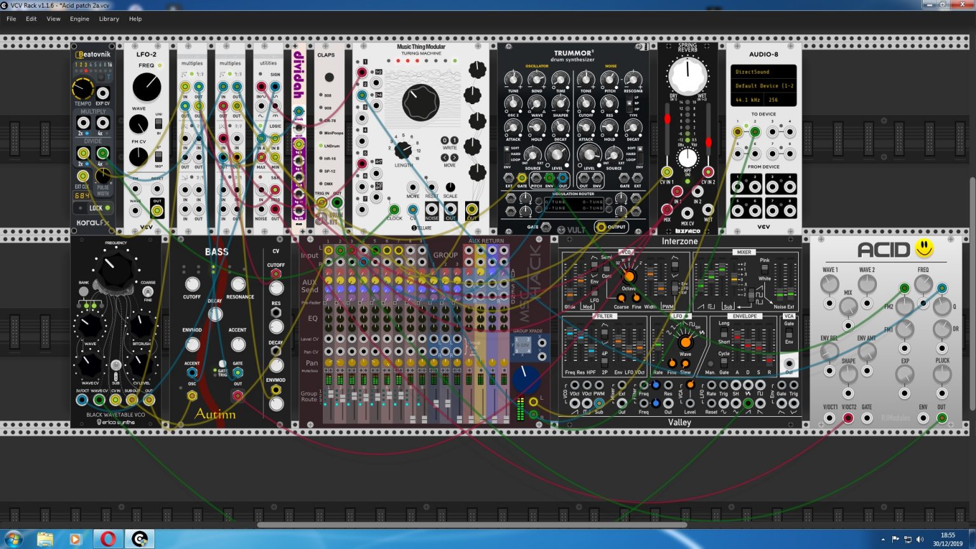Image resolution: width=976 pixels, height=549 pixels.
Task: Flip the Interzone Pink/White noise switch
Action: (x=764, y=269)
